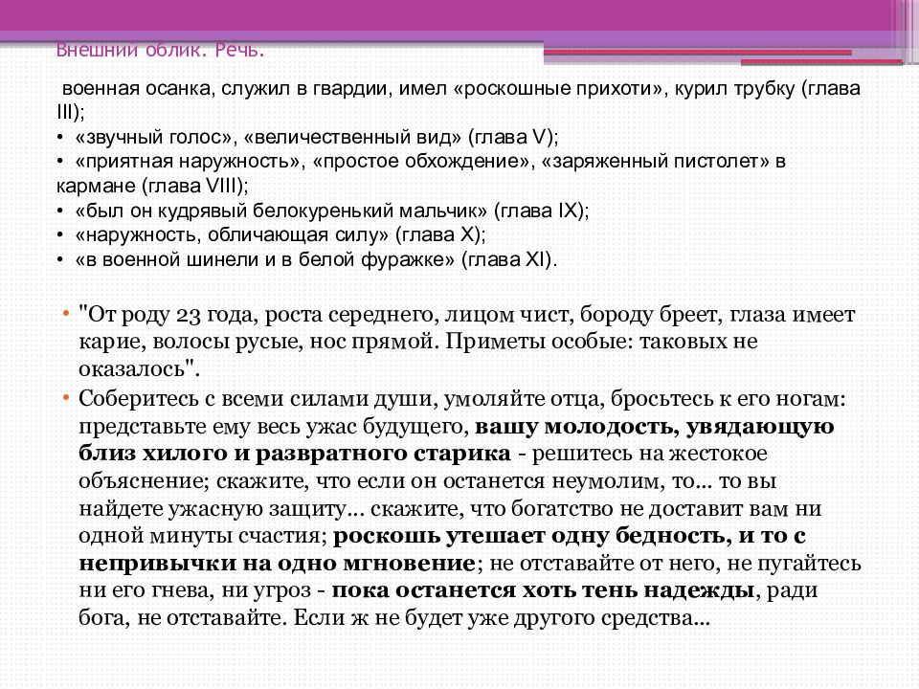Click bold text 'непривычки на одно мгновение'
Image resolution: width=919 pixels, height=689 pixels.
277,564
